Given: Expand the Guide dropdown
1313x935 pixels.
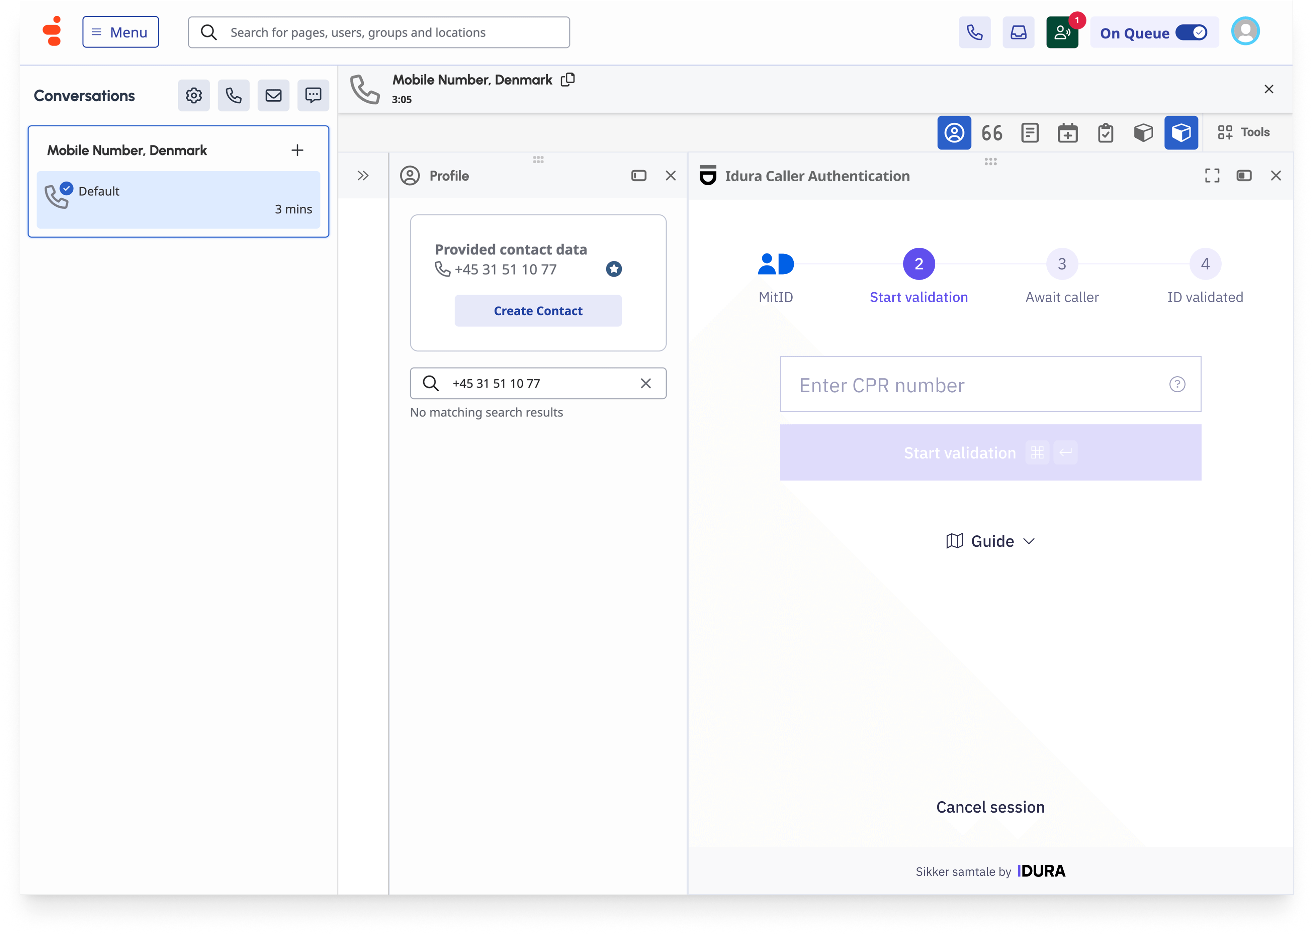Looking at the screenshot, I should (x=990, y=542).
